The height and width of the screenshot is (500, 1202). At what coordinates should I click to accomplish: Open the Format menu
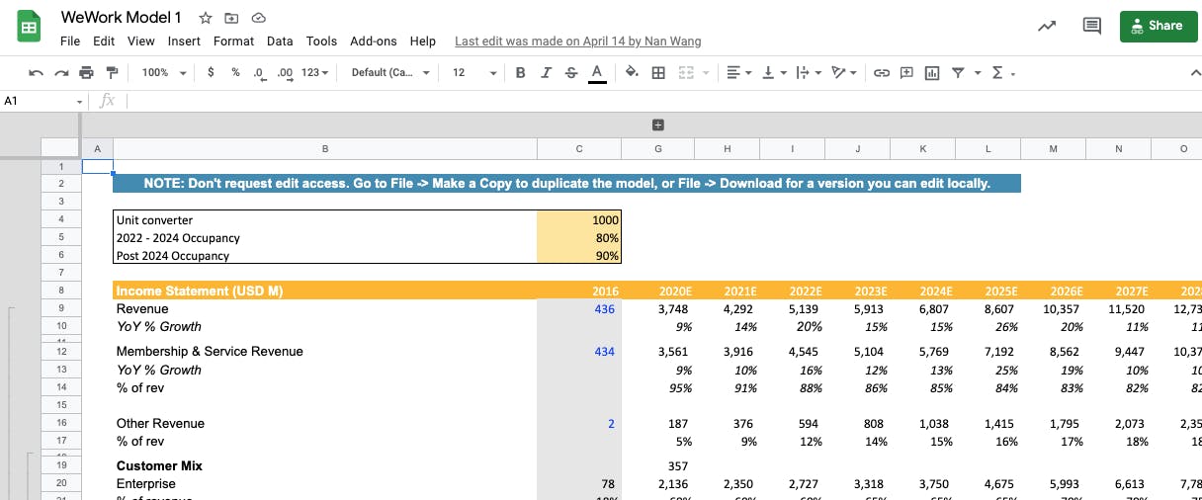tap(233, 42)
